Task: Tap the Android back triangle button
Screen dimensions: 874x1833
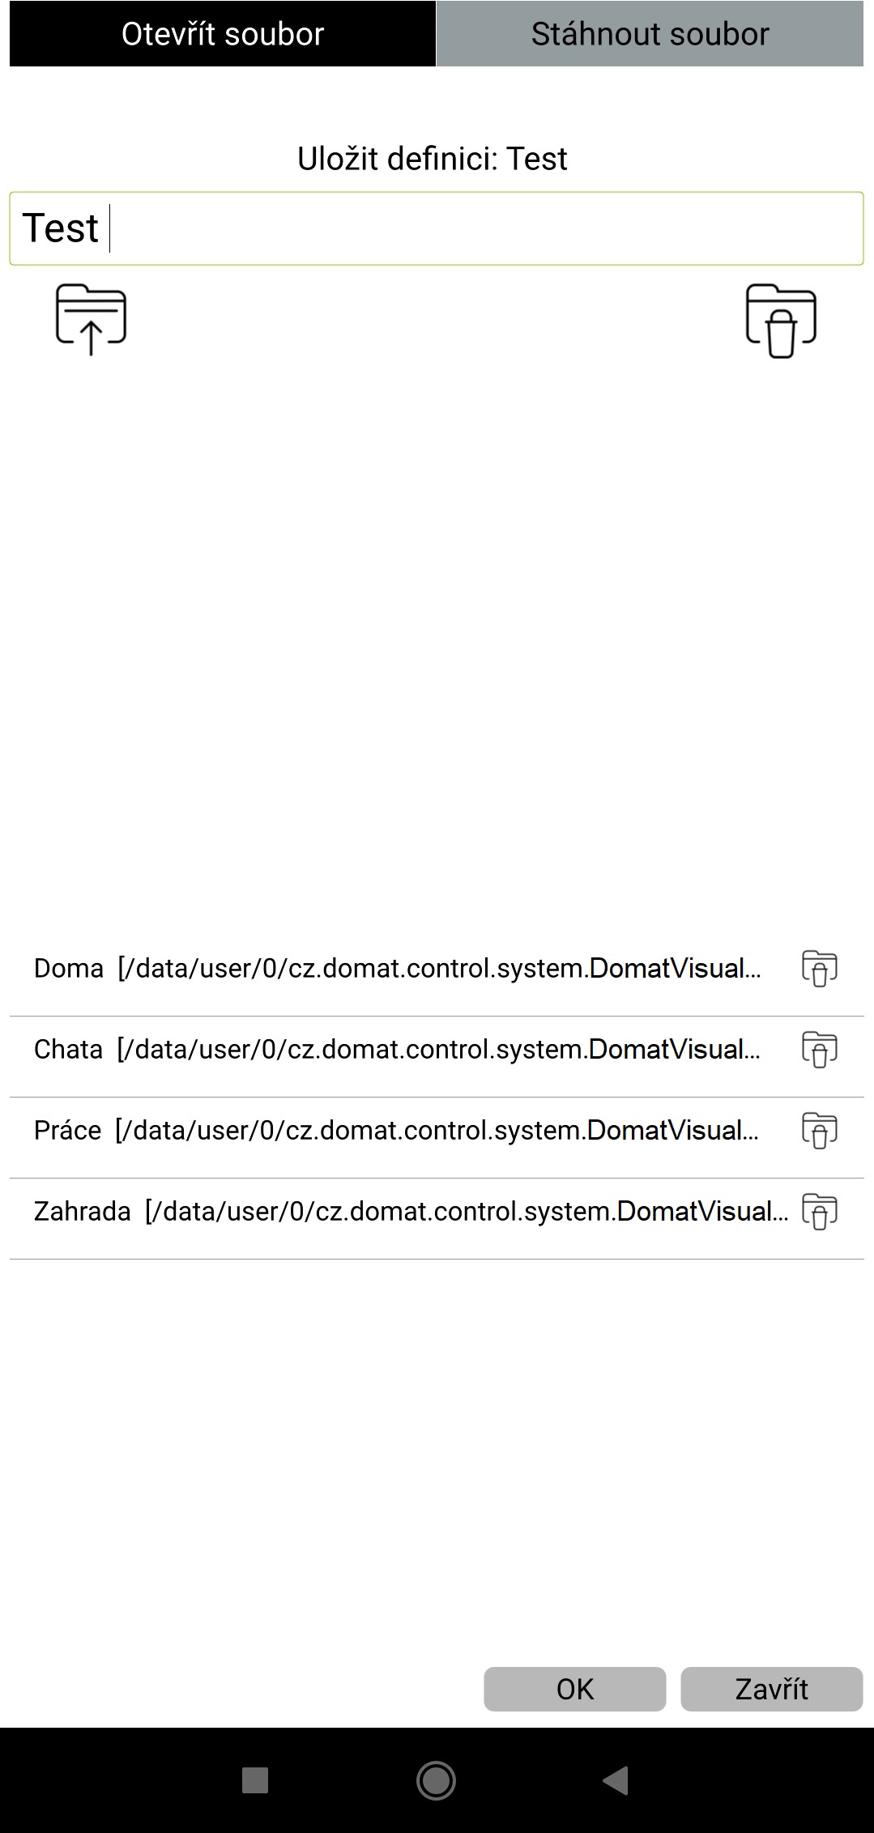Action: 616,1780
